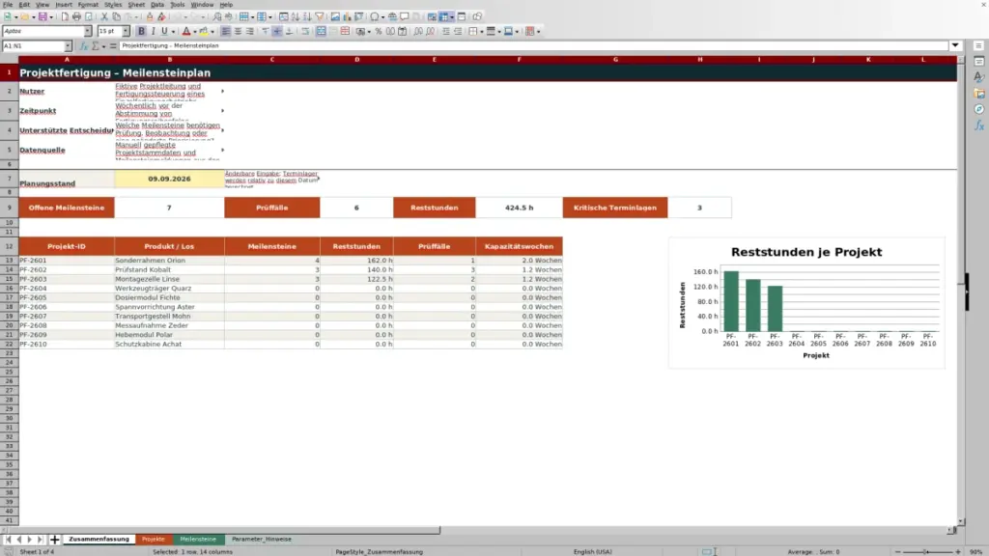This screenshot has height=556, width=989.
Task: Click PageStyle_Zusammenfassung in the status bar
Action: [x=379, y=552]
